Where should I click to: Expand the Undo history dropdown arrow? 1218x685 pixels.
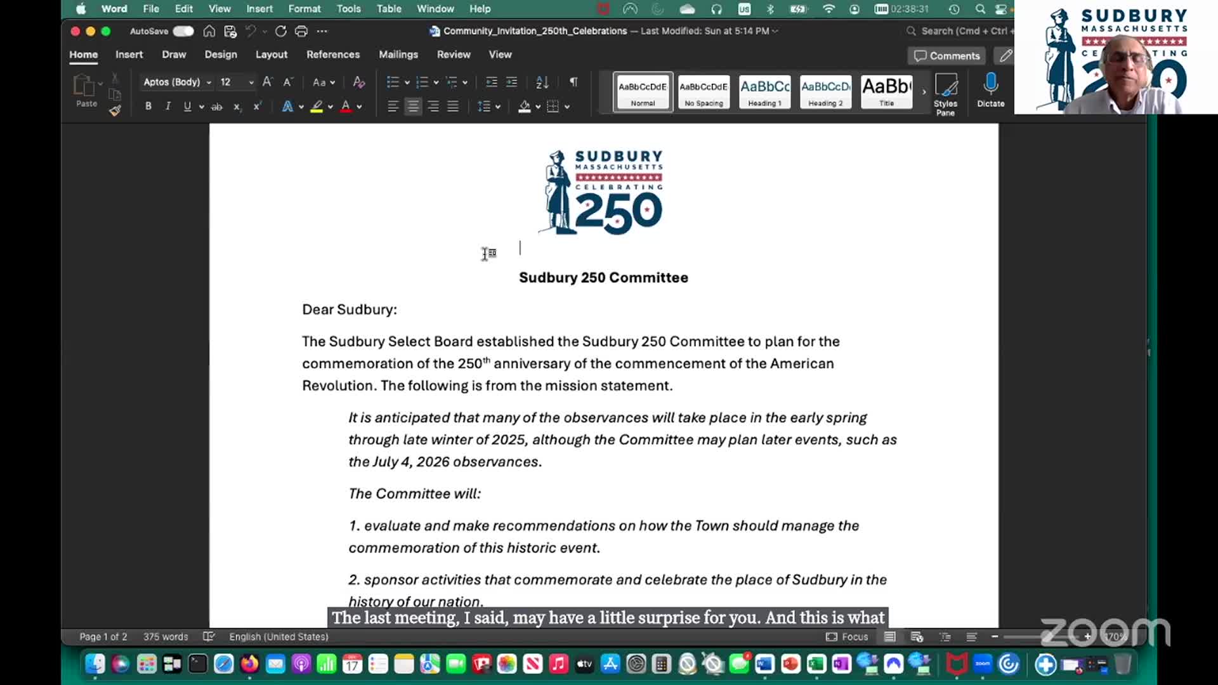(265, 32)
